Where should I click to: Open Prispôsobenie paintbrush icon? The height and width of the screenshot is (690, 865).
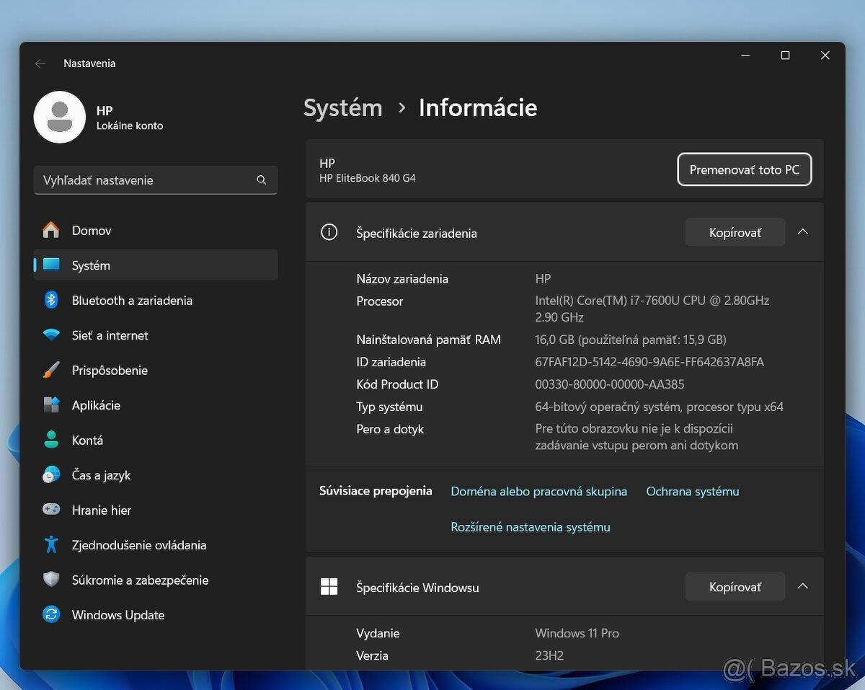coord(51,371)
